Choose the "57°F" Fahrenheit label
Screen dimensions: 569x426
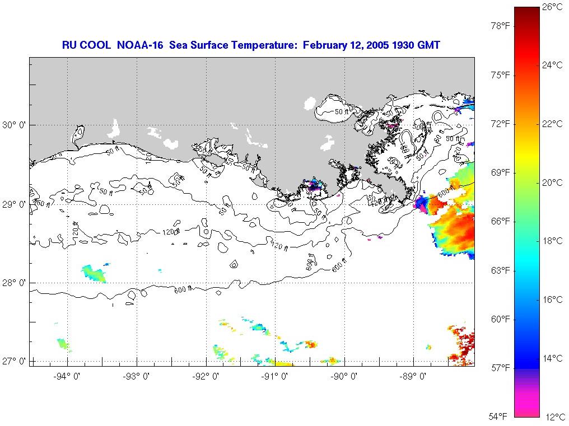pyautogui.click(x=501, y=368)
